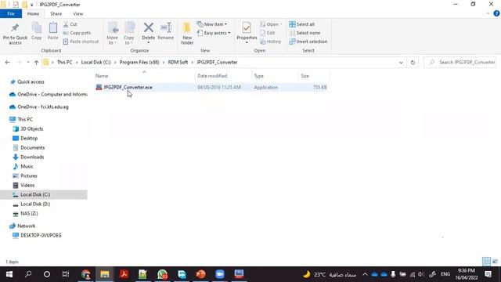Open the File menu tab
The image size is (501, 282).
click(11, 14)
